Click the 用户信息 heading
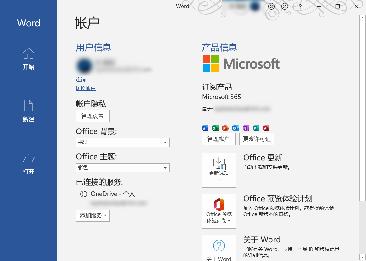This screenshot has width=366, height=261. [x=94, y=48]
